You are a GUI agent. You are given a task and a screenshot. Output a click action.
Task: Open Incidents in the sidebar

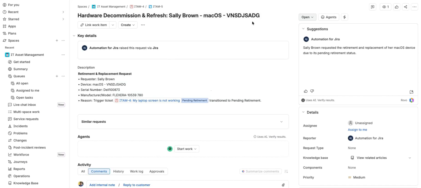[x=20, y=126]
